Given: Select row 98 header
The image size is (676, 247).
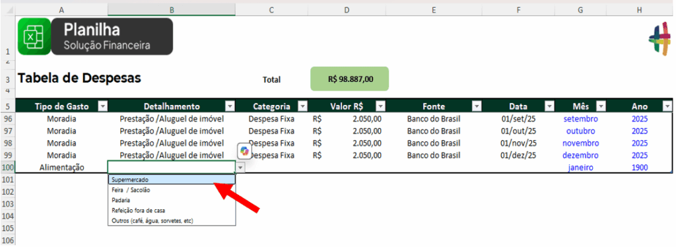Looking at the screenshot, I should [x=8, y=143].
